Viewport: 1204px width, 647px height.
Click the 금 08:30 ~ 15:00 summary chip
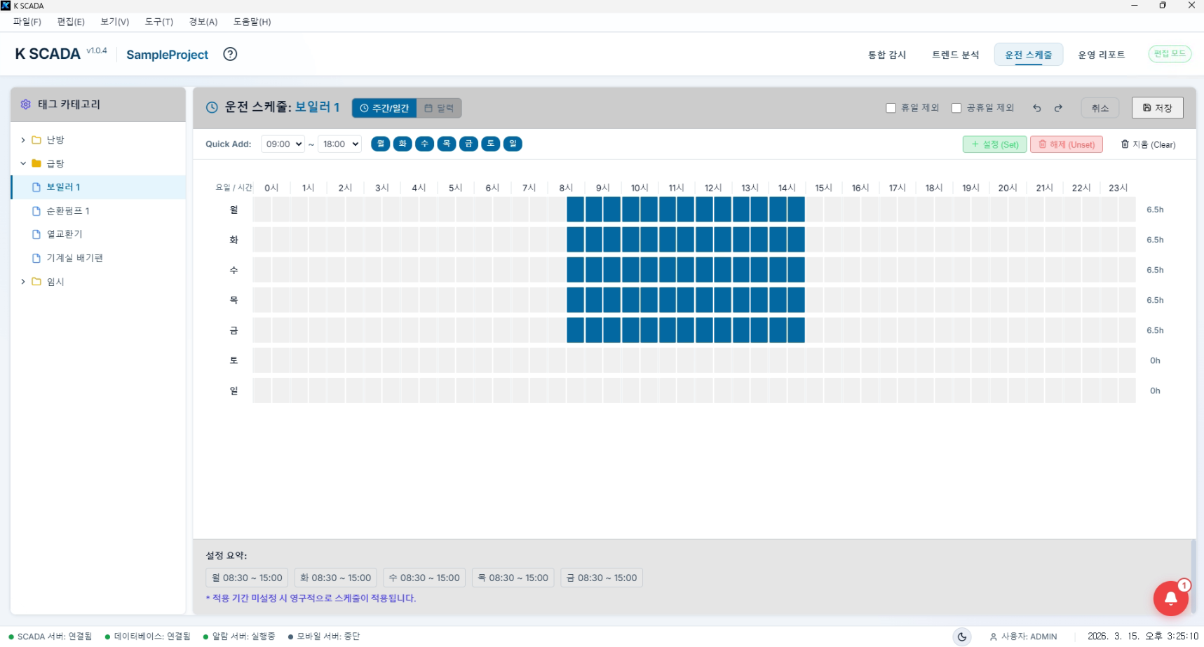coord(602,578)
